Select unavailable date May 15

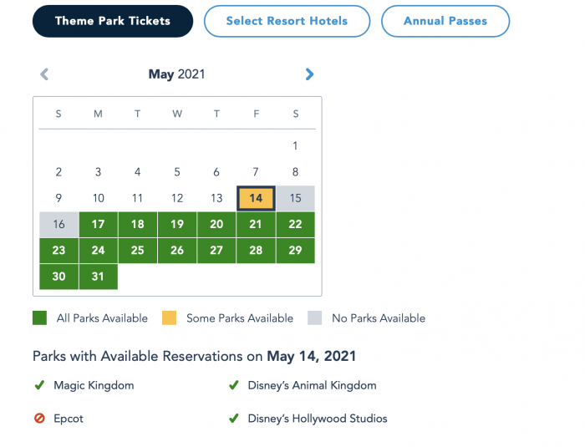click(x=296, y=198)
